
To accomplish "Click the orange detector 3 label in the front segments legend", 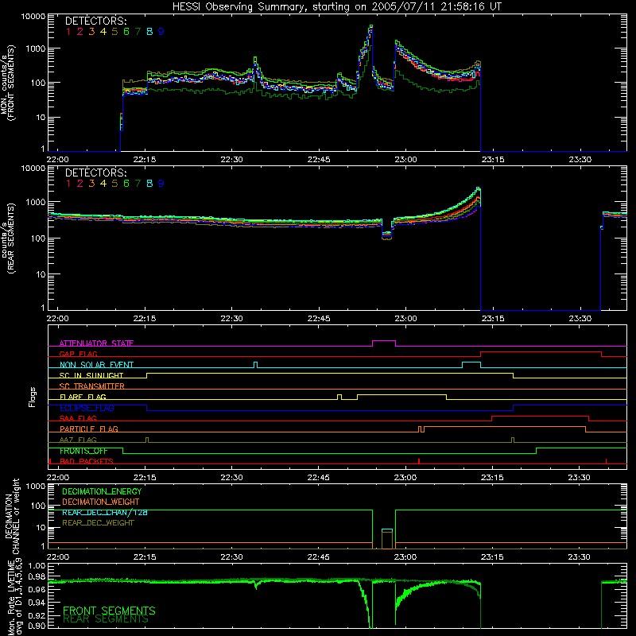I will pyautogui.click(x=91, y=32).
